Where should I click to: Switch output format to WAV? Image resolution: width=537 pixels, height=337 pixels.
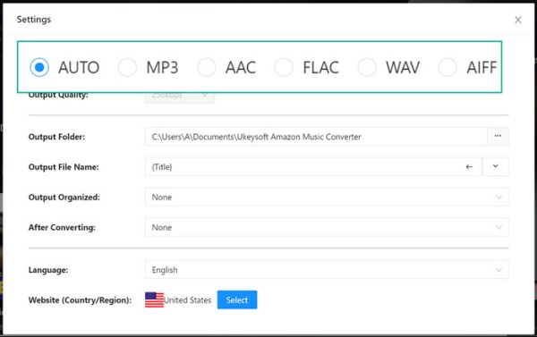(x=367, y=67)
